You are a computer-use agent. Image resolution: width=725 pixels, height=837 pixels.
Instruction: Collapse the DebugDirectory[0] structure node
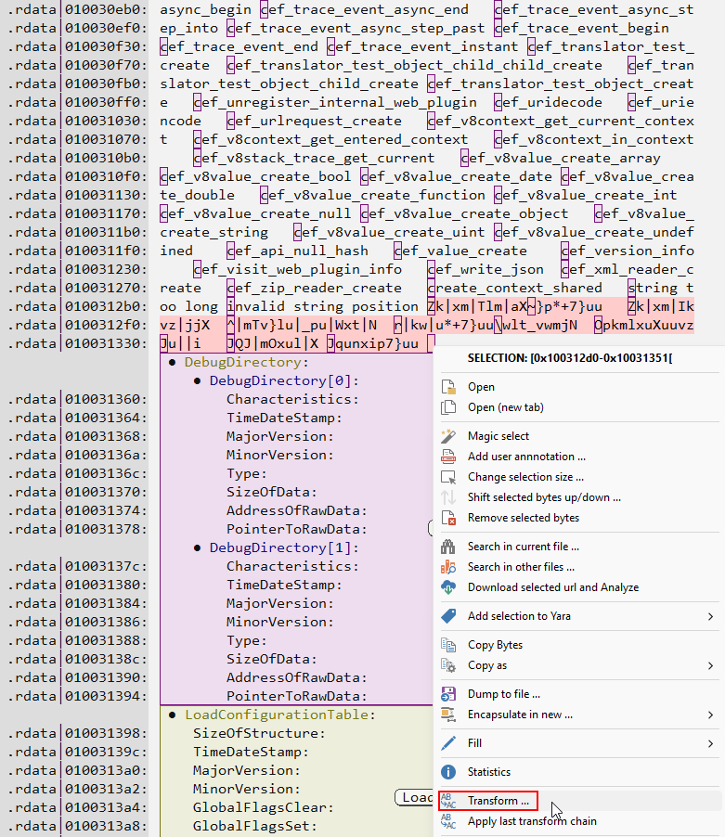coord(198,381)
